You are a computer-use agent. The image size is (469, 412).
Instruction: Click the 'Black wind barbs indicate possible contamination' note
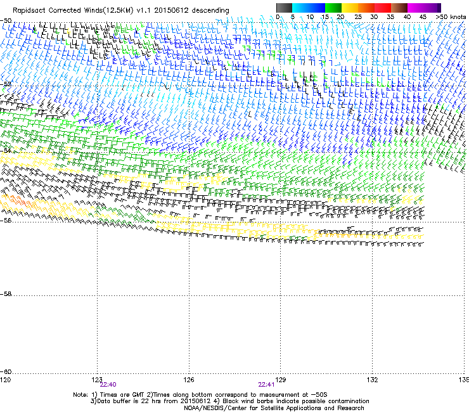point(295,401)
